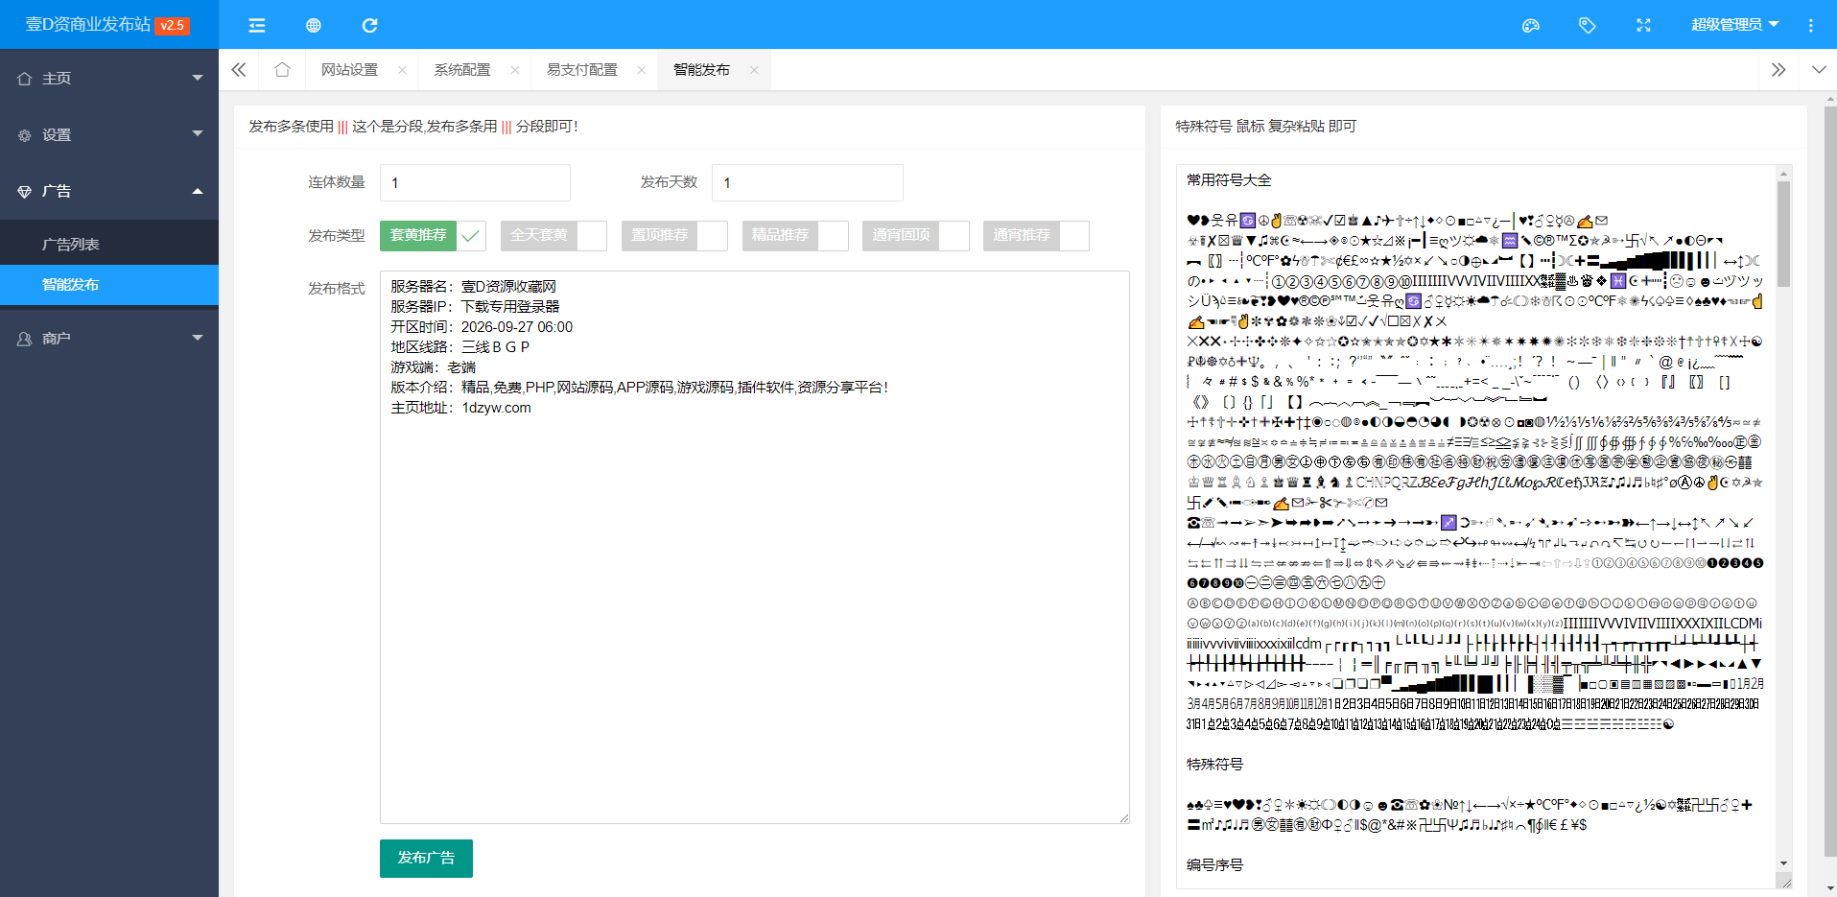The width and height of the screenshot is (1837, 897).
Task: Check the 通宵固顶 checkbox
Action: 916,236
